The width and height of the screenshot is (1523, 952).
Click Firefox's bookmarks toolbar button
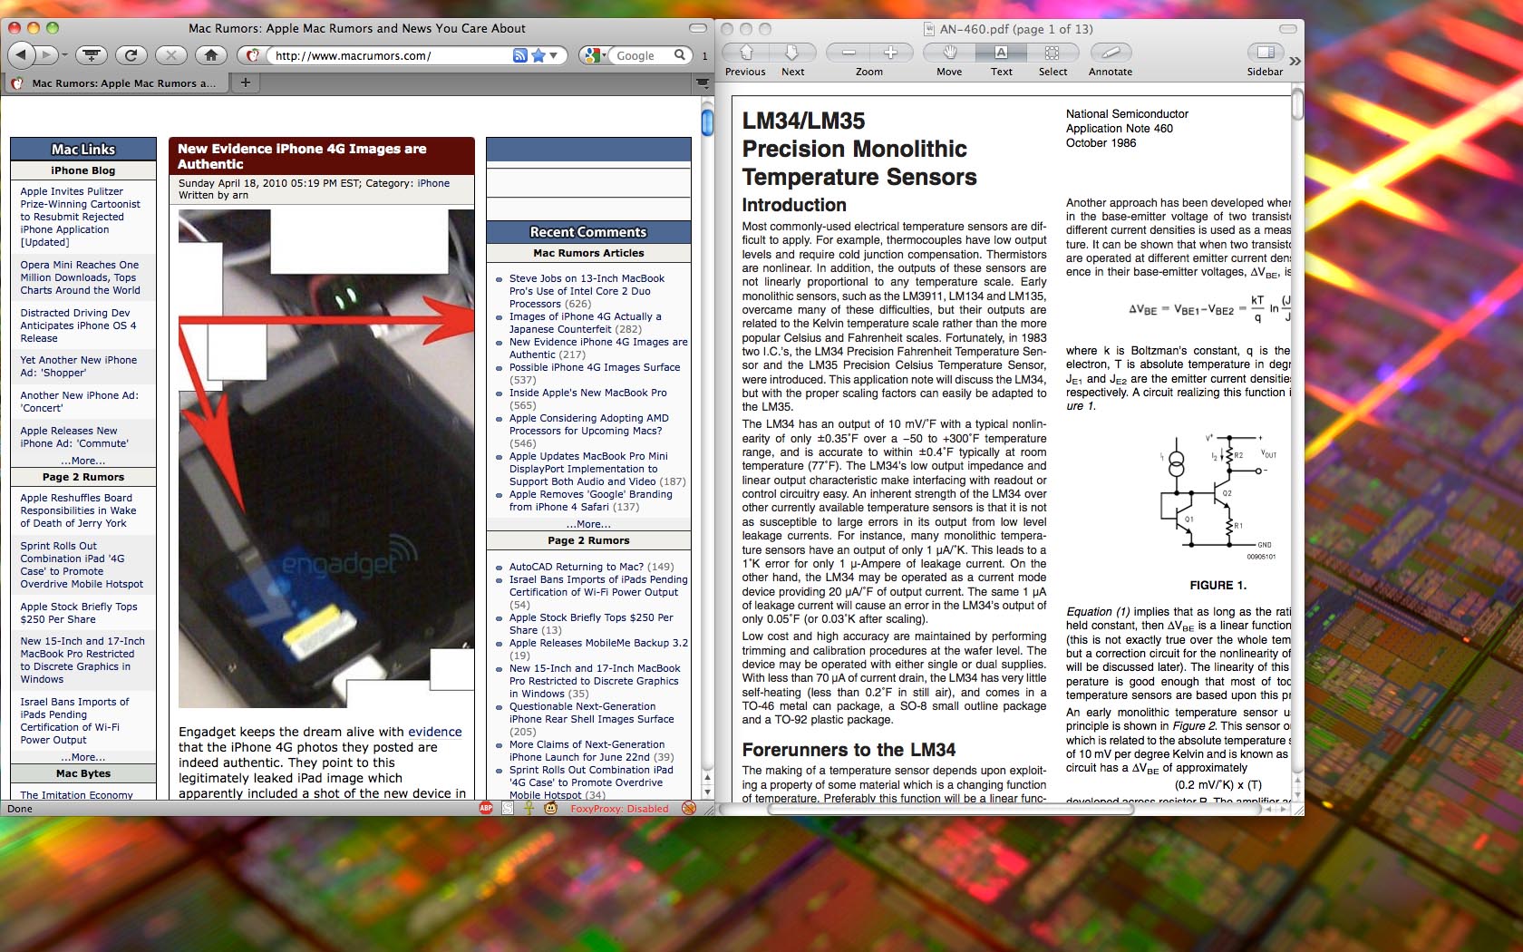pos(91,55)
